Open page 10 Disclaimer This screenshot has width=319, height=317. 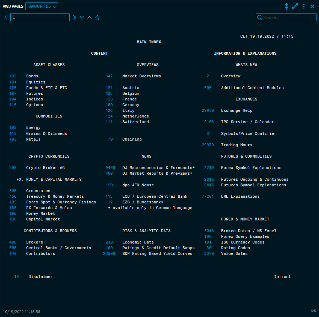[17, 277]
